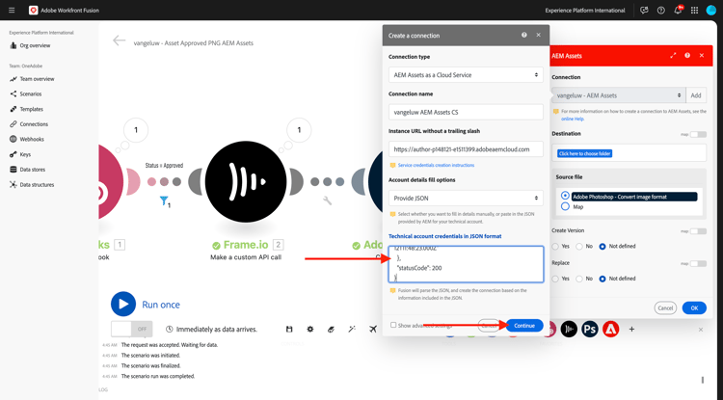This screenshot has height=400, width=723.
Task: Open the feedback chat icon in header
Action: coord(644,11)
